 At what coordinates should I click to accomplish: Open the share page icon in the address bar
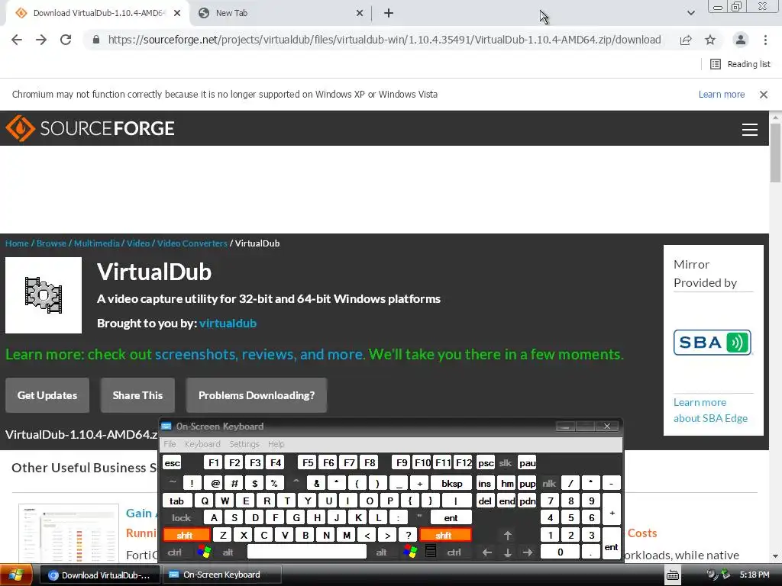686,40
